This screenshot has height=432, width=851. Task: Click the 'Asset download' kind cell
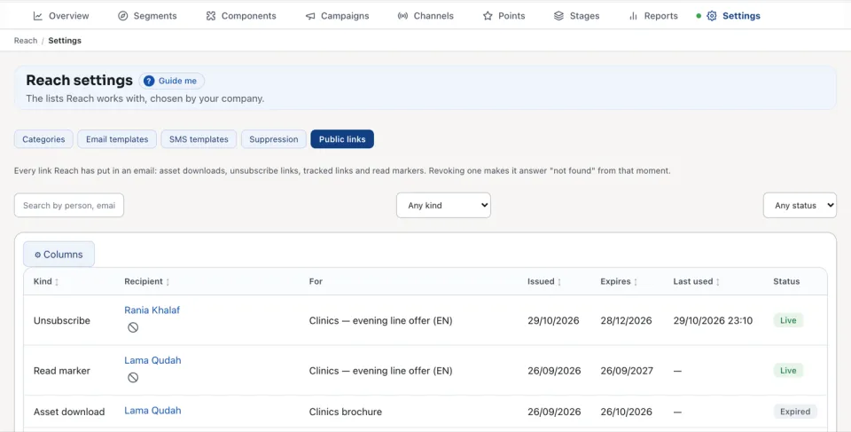point(69,412)
